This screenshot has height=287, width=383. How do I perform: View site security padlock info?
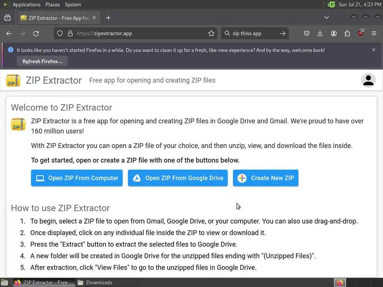[70, 33]
